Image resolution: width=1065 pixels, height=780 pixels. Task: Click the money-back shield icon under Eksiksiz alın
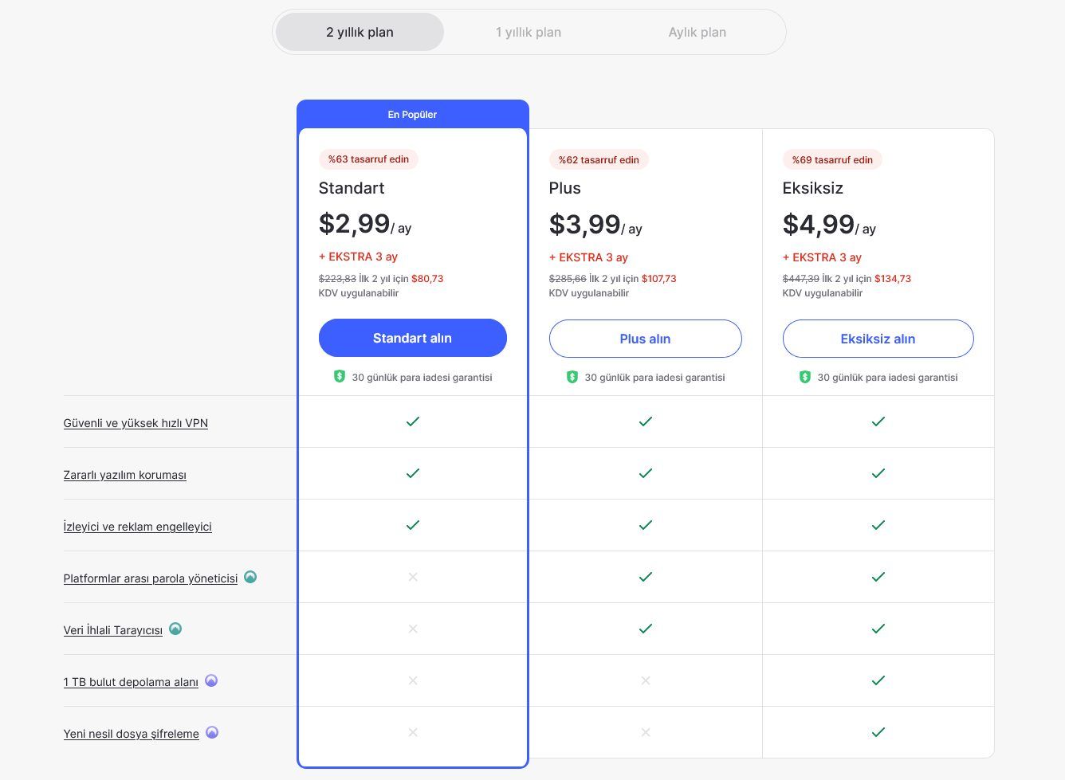[805, 376]
